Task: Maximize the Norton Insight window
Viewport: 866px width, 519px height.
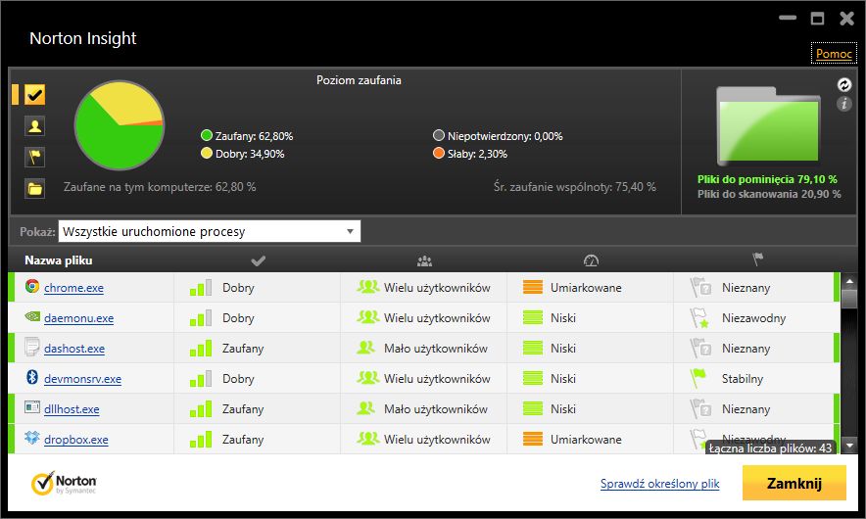Action: point(817,19)
